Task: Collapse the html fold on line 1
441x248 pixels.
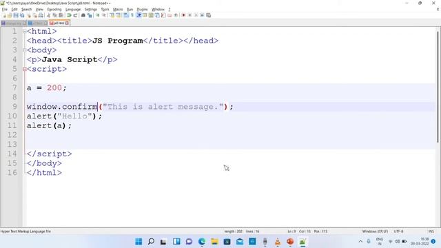Action: tap(25, 32)
